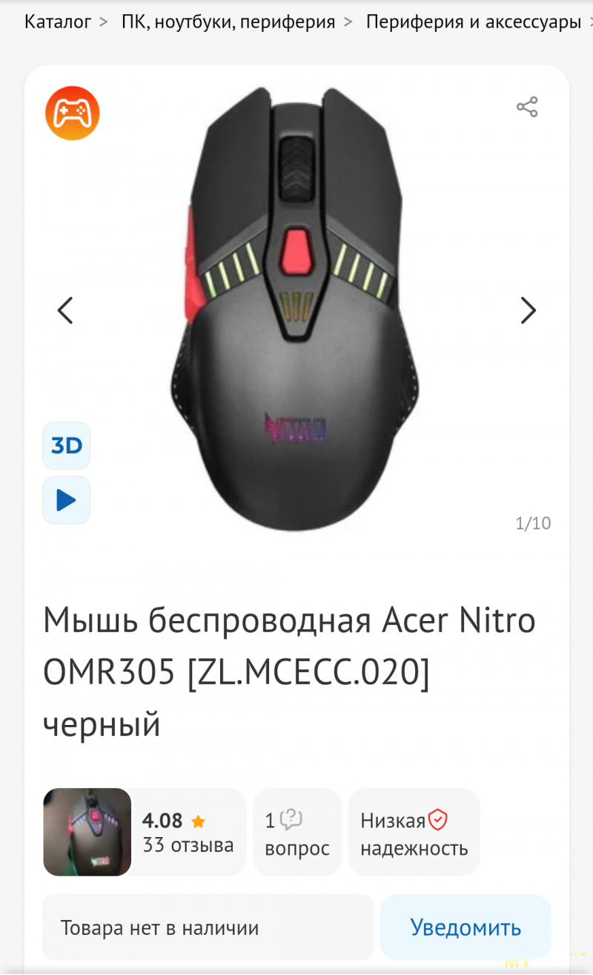Open the 3D product view
This screenshot has width=593, height=975.
coord(67,446)
